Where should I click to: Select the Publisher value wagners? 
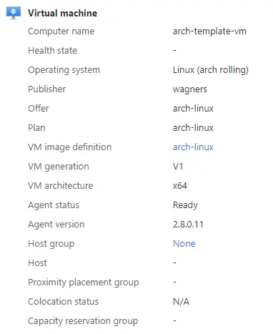pyautogui.click(x=190, y=89)
